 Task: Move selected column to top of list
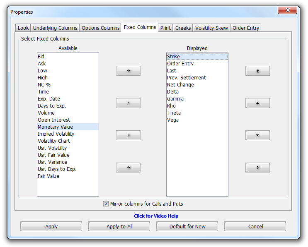coord(257,71)
